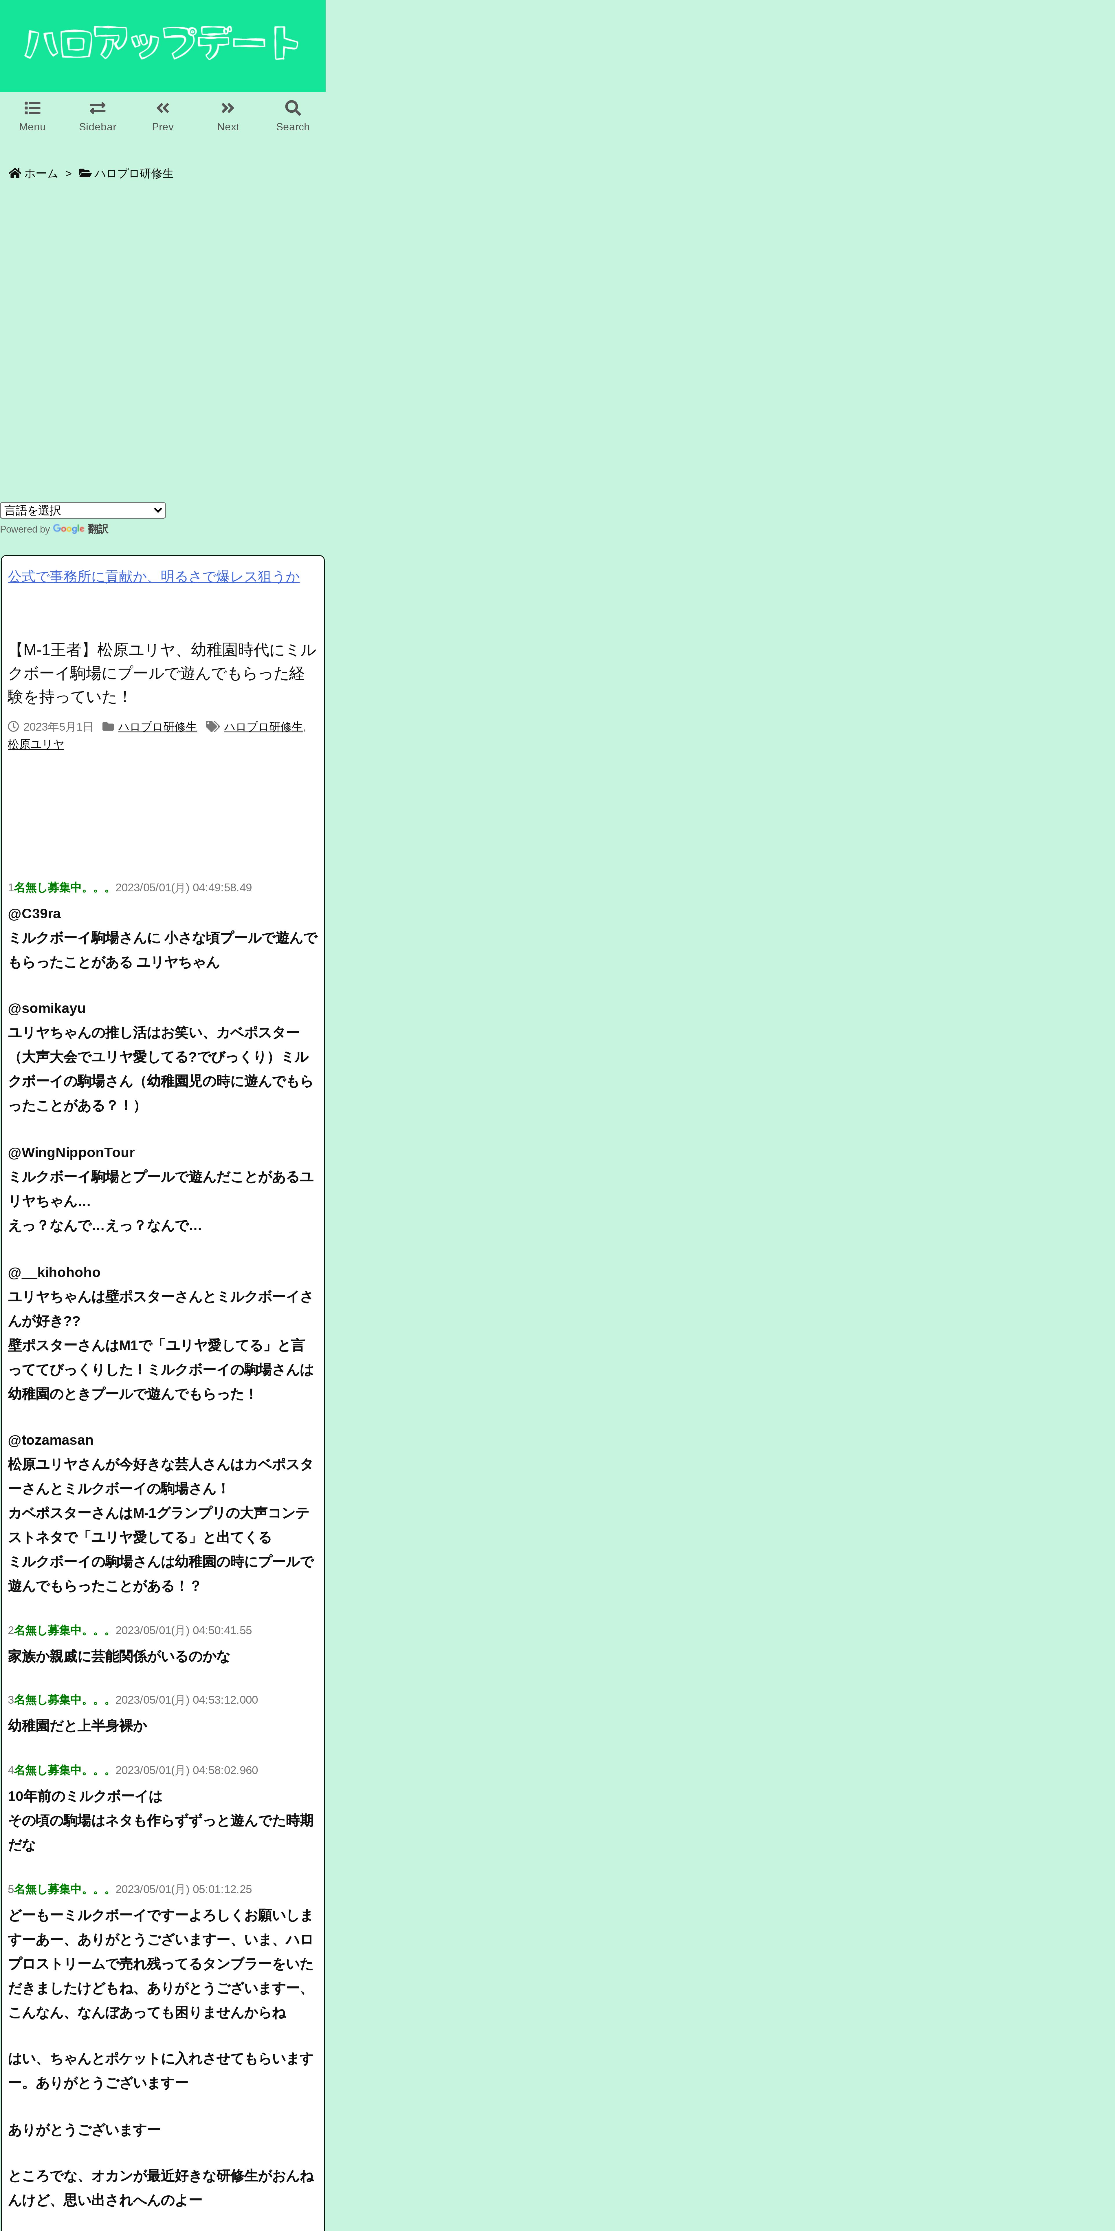Open ハロプロ研修生 breadcrumb link

click(x=134, y=173)
